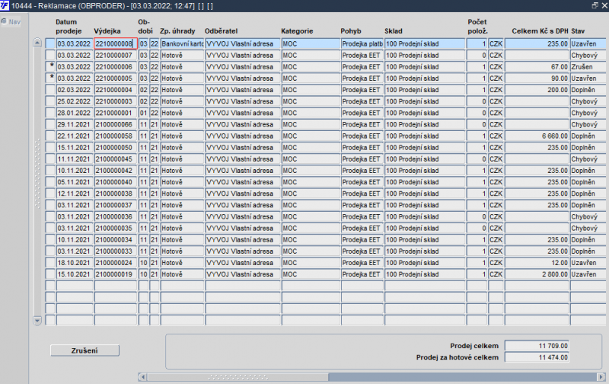Click the Zrušen status cell

click(588, 67)
